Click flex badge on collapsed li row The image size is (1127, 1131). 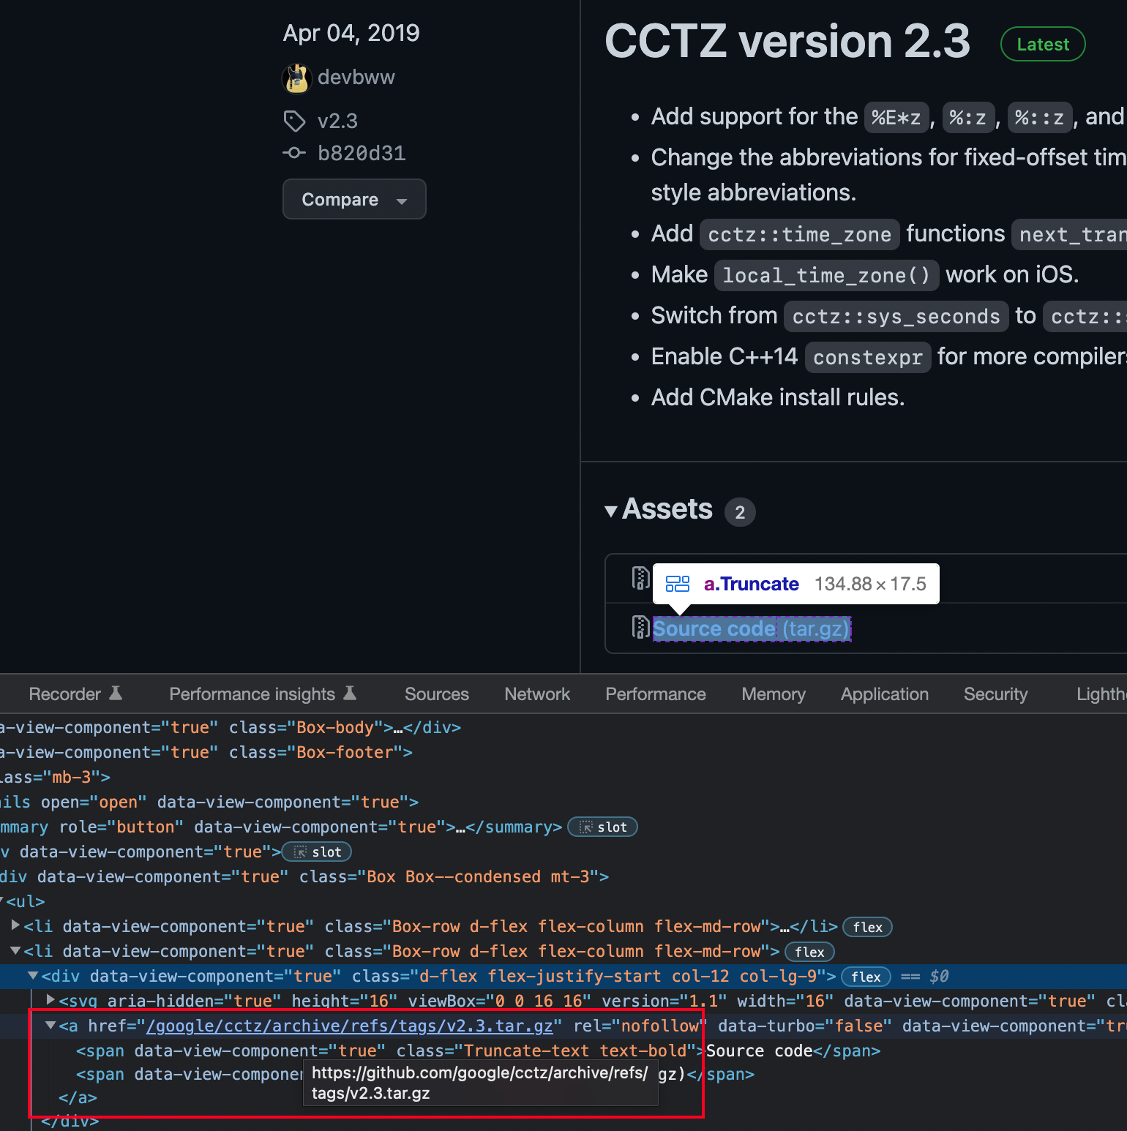[x=868, y=927]
